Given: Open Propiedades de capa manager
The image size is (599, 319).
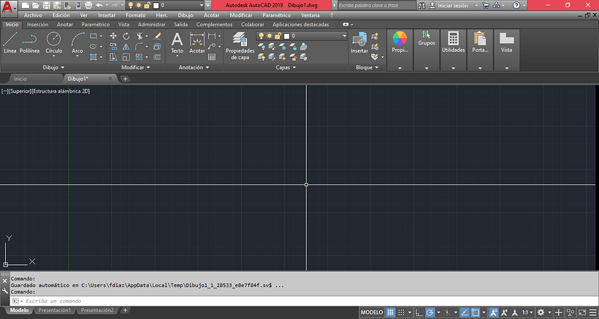Looking at the screenshot, I should point(240,46).
